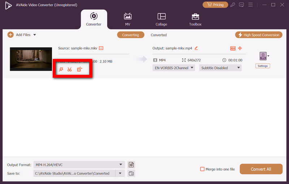Open the output format custom settings icon
The image size is (289, 184).
click(131, 164)
